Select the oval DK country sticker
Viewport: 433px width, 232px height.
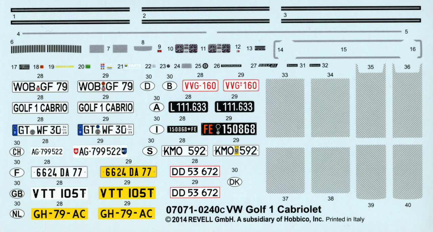coord(235,182)
